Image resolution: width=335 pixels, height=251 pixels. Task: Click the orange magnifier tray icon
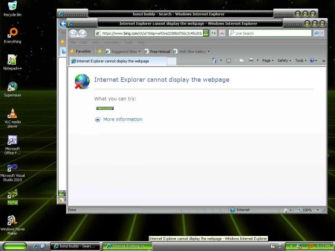pyautogui.click(x=311, y=246)
